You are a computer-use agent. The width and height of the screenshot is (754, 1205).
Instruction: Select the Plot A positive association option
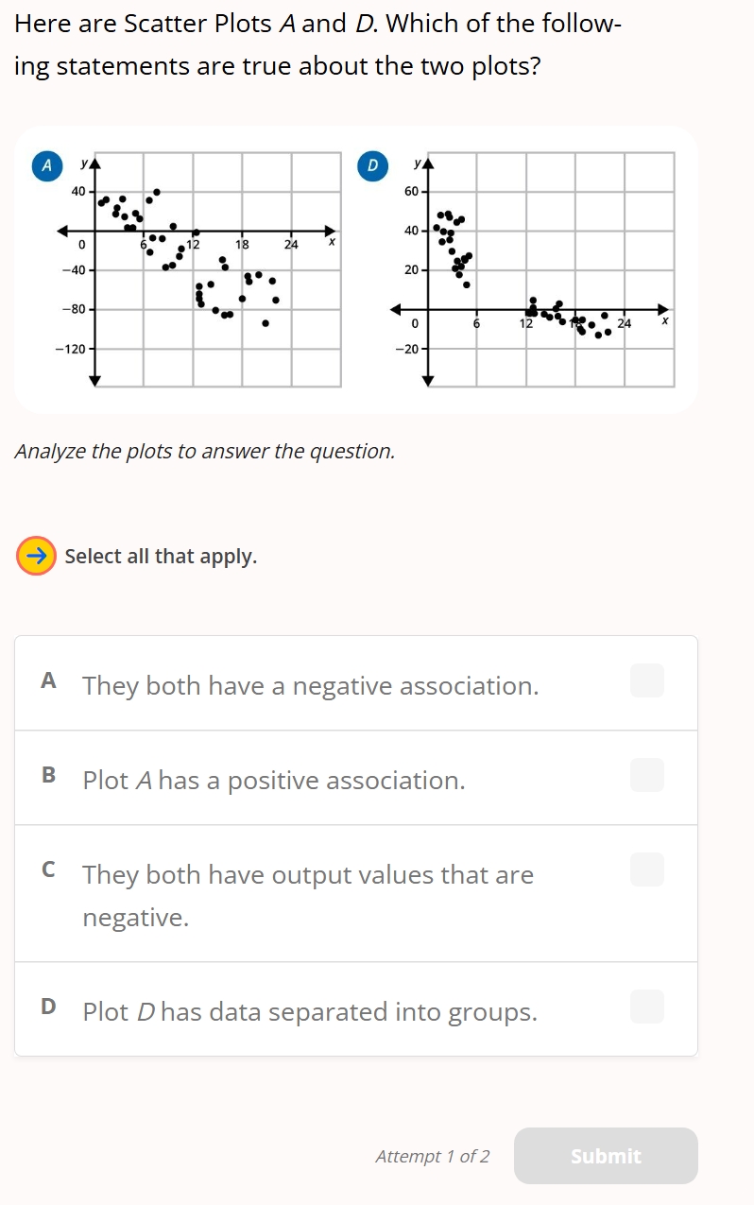273,780
